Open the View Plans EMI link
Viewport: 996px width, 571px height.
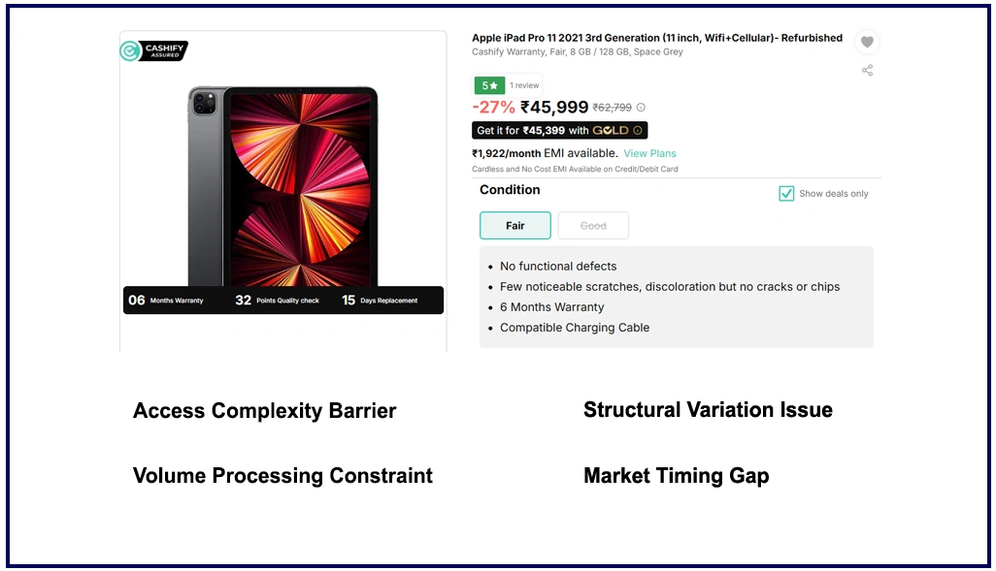[x=649, y=153]
